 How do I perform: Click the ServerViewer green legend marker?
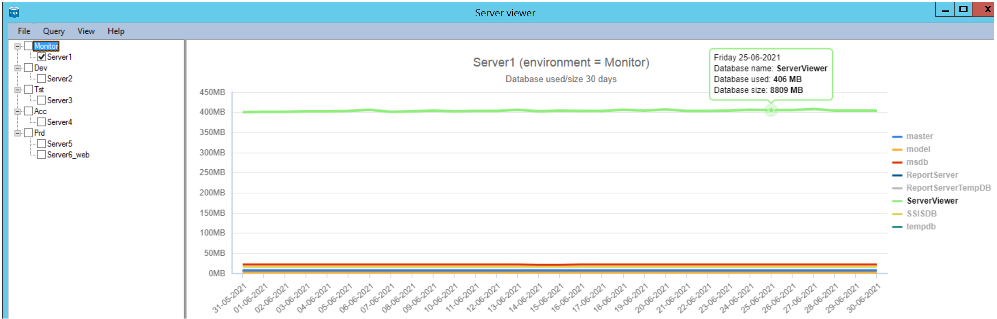(897, 201)
